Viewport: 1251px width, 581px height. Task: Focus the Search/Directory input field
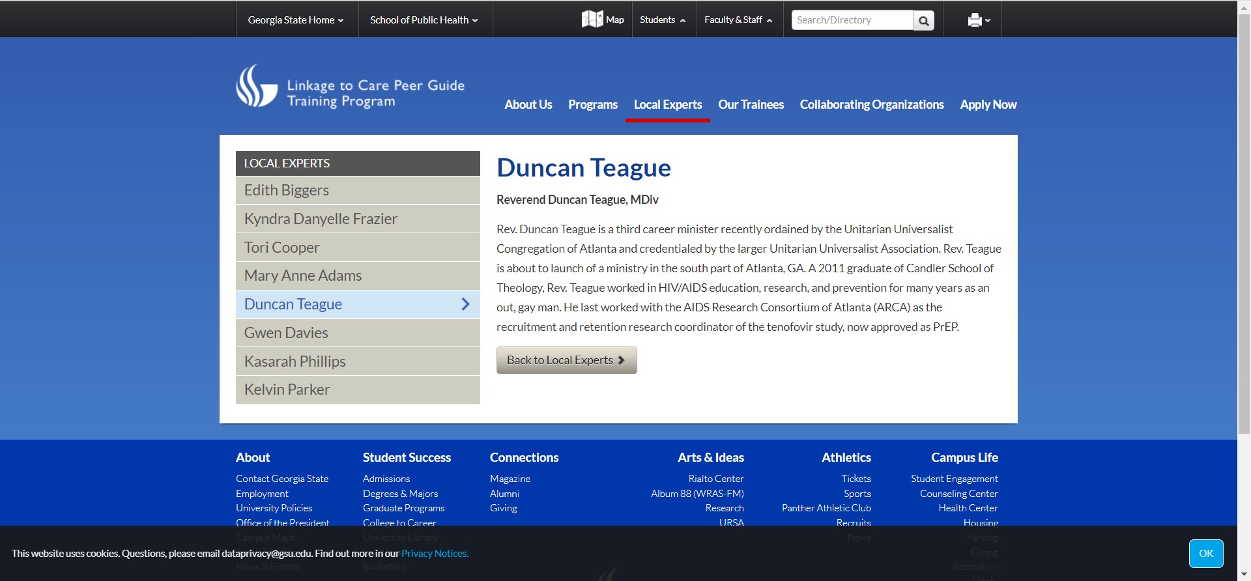click(x=851, y=20)
